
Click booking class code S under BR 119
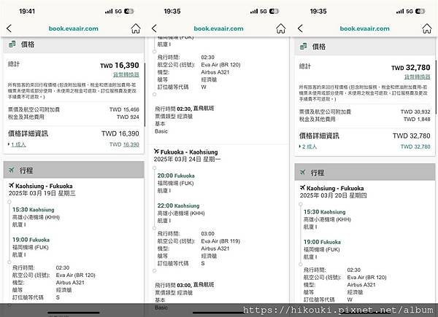[203, 263]
